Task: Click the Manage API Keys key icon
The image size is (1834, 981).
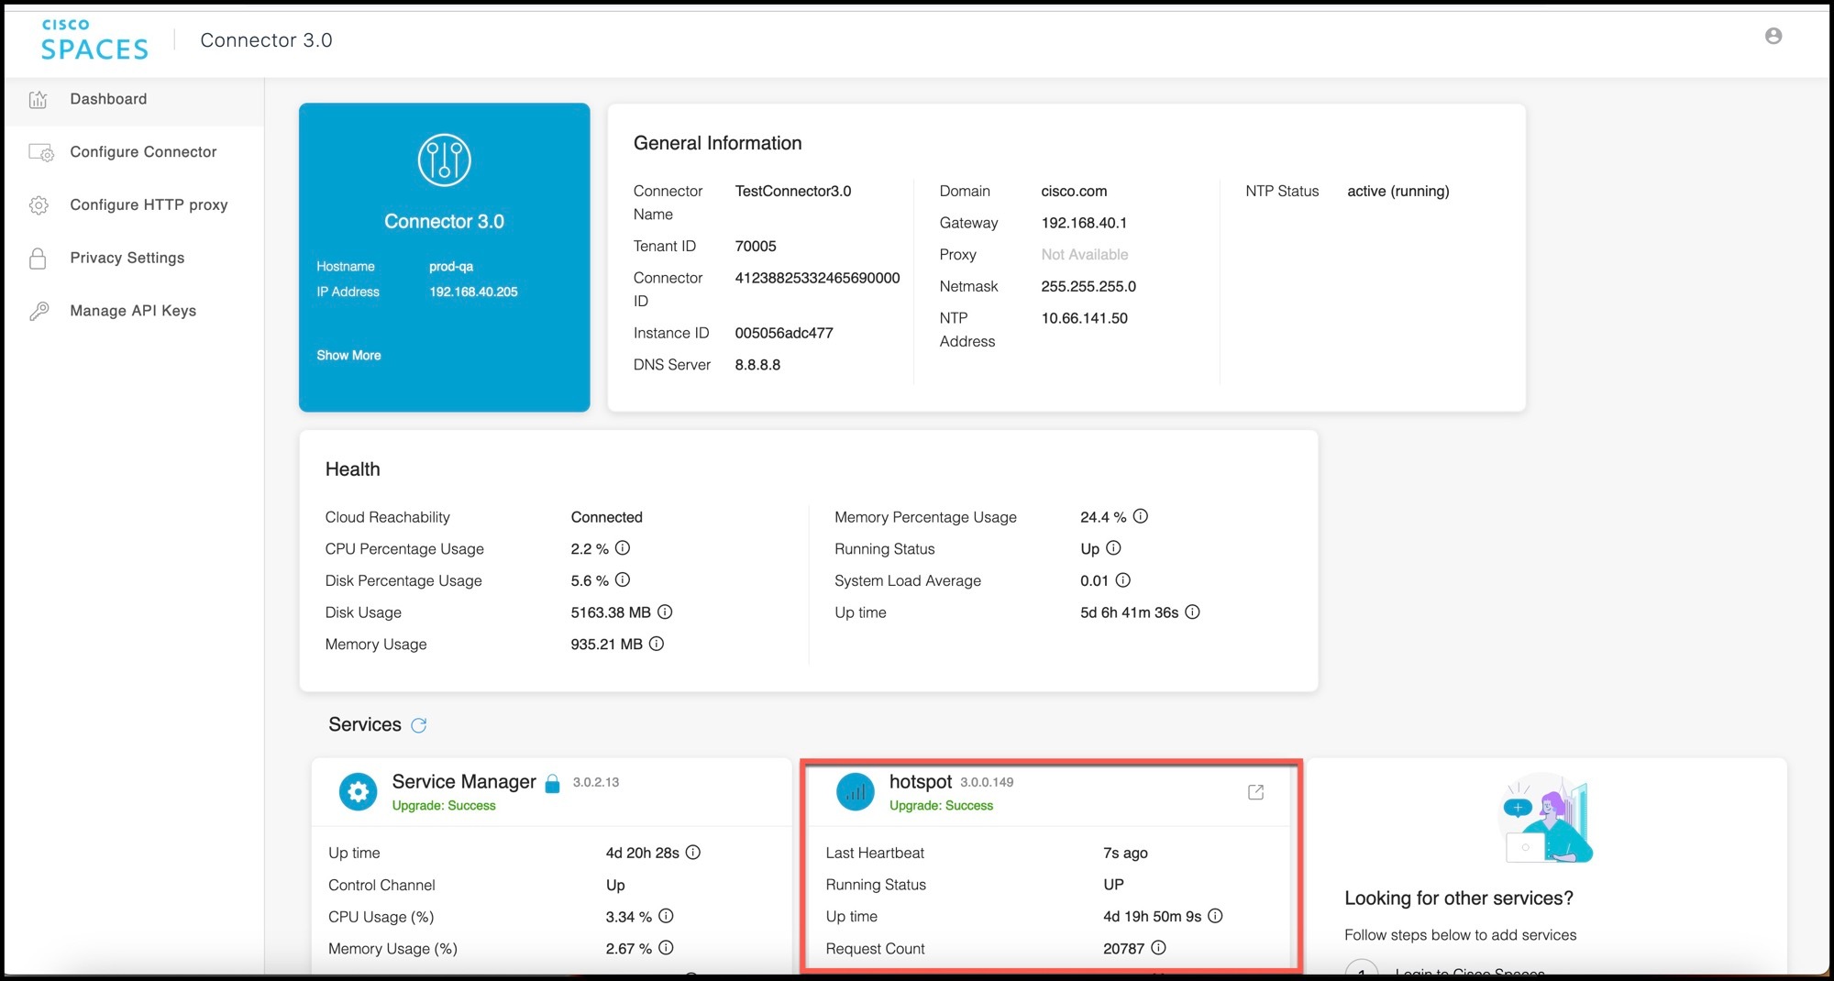Action: pyautogui.click(x=38, y=311)
